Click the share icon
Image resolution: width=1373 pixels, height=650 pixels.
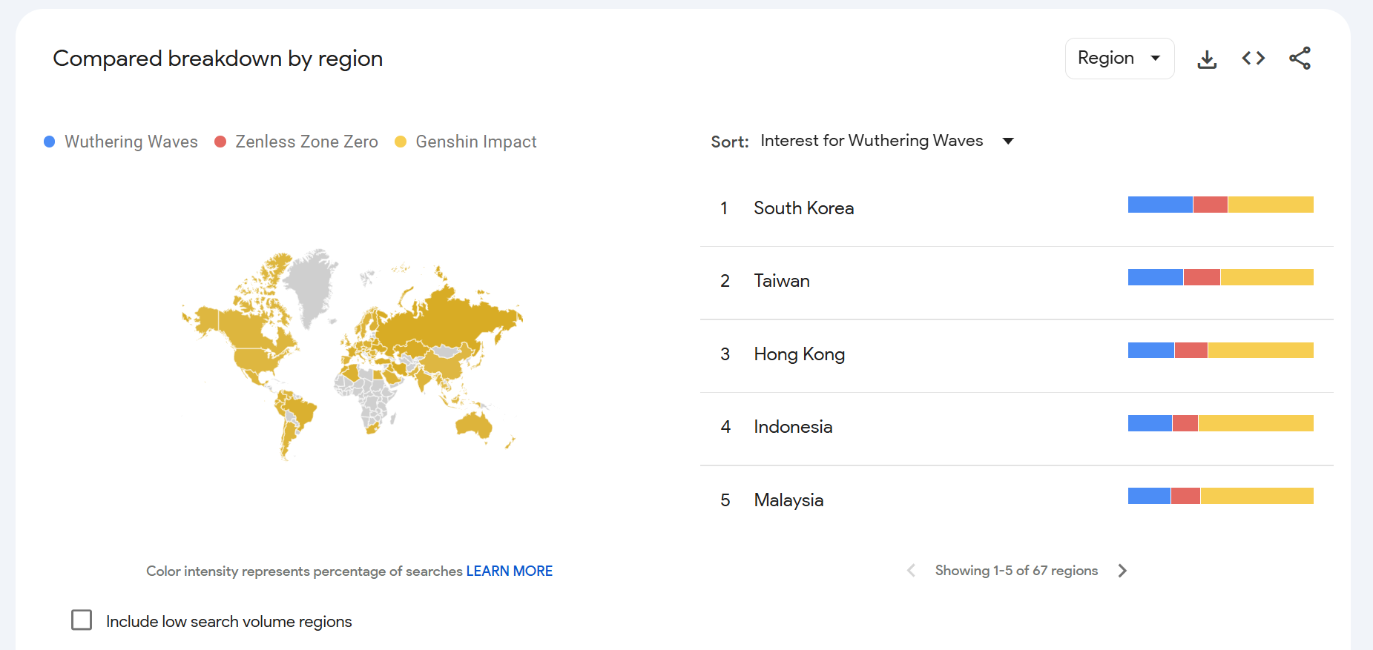pos(1300,59)
